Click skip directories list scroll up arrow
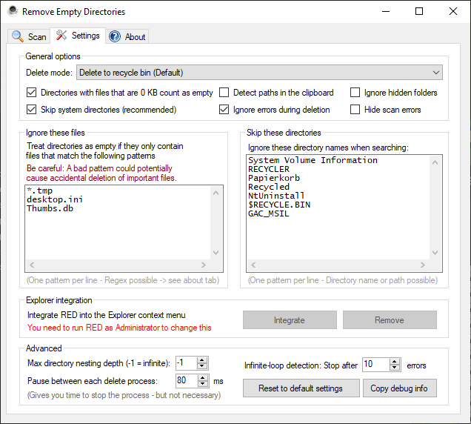Screen dimensions: 471x424 click(435, 162)
